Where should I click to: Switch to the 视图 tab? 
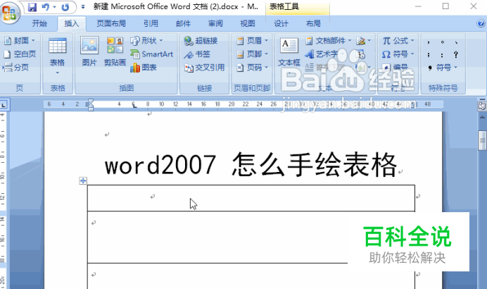click(248, 24)
